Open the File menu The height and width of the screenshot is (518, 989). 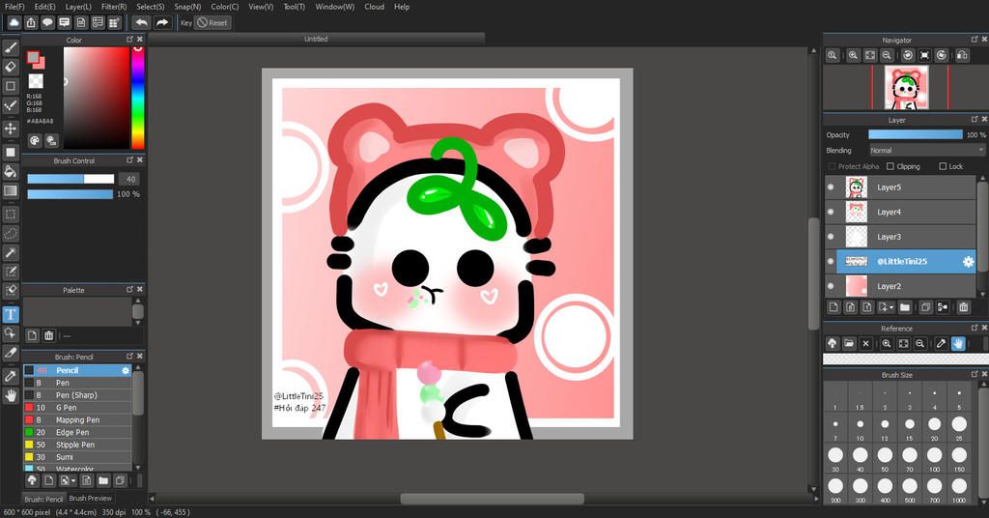14,7
